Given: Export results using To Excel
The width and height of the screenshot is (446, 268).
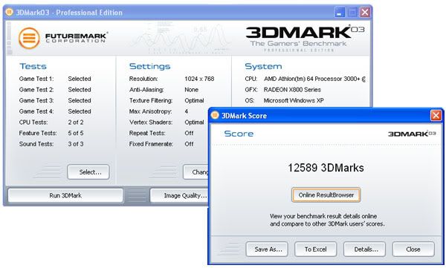Looking at the screenshot, I should pyautogui.click(x=316, y=249).
